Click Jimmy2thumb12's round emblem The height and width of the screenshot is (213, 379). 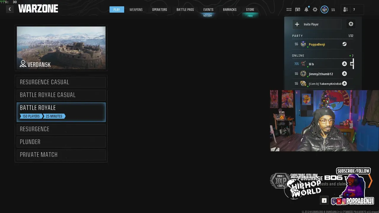point(303,74)
